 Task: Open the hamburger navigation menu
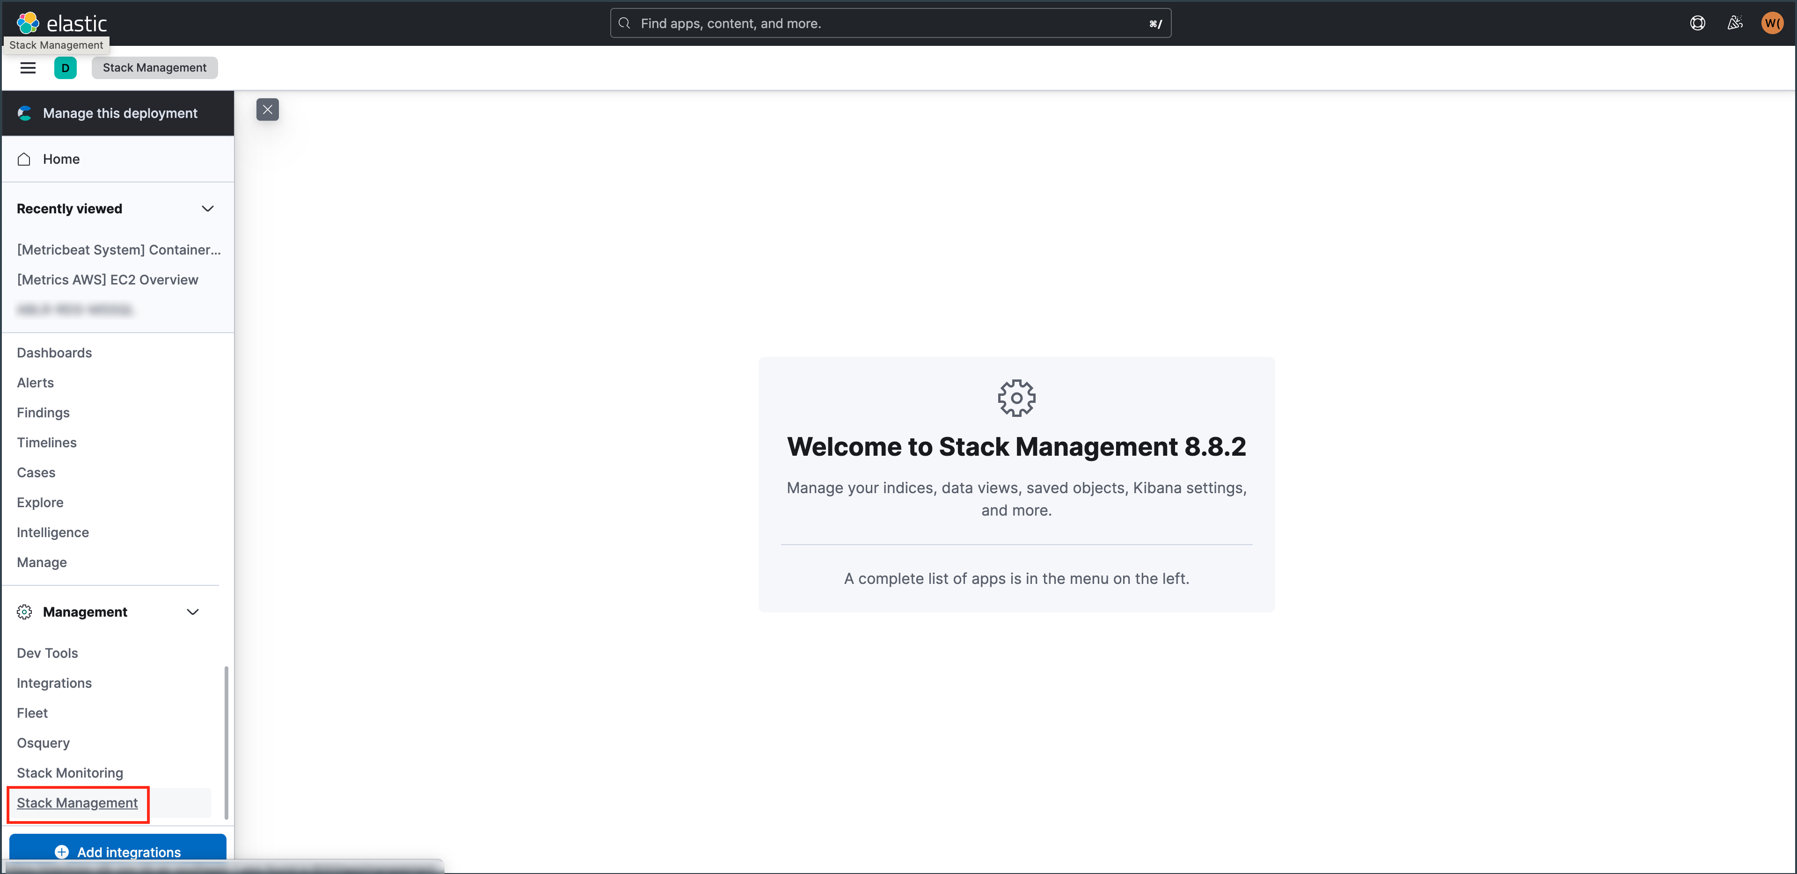[x=27, y=68]
